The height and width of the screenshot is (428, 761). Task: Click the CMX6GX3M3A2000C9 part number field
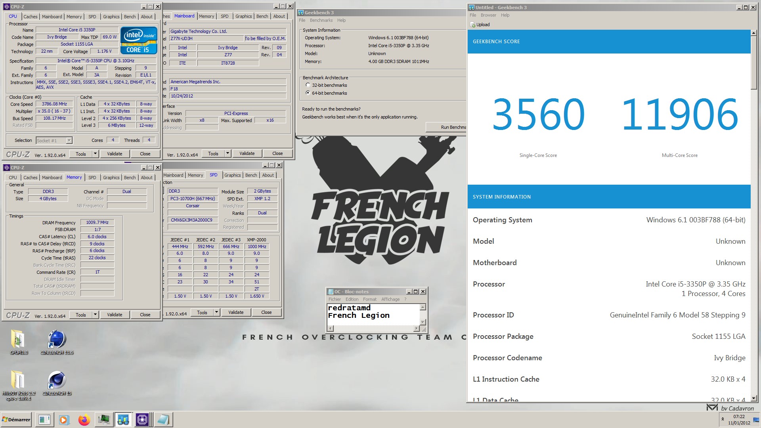click(x=192, y=220)
